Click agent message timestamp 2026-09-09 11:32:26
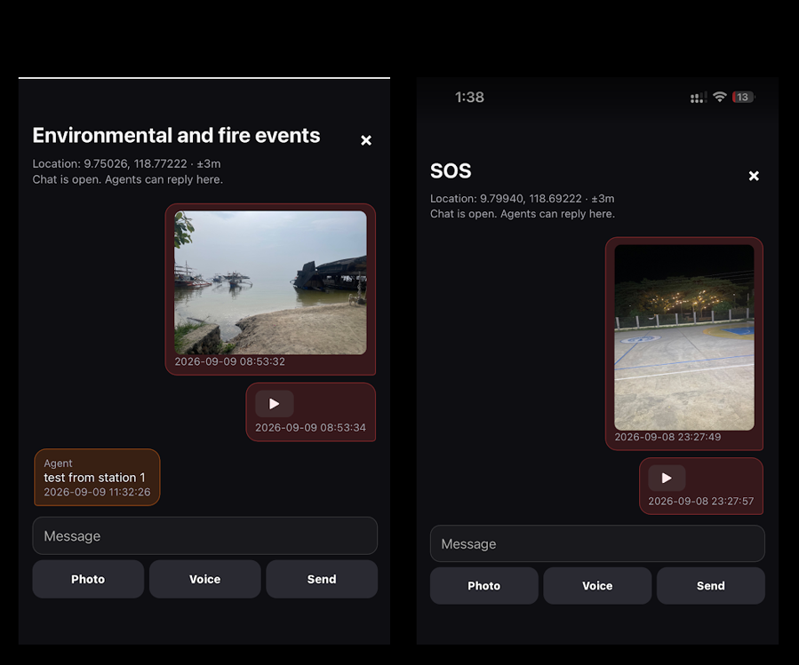This screenshot has width=799, height=665. click(97, 492)
